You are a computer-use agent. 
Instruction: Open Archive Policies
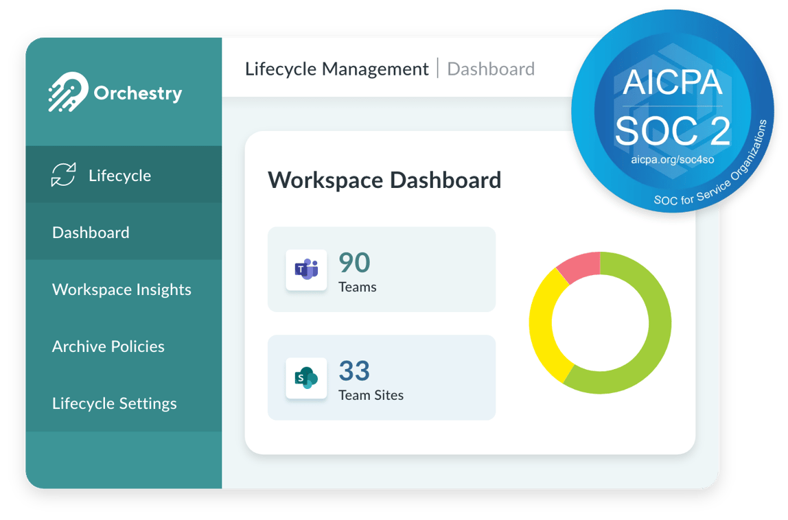point(108,346)
